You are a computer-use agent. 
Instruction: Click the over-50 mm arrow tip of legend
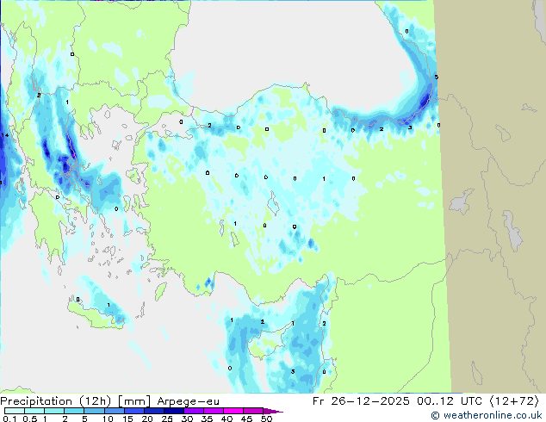point(273,411)
